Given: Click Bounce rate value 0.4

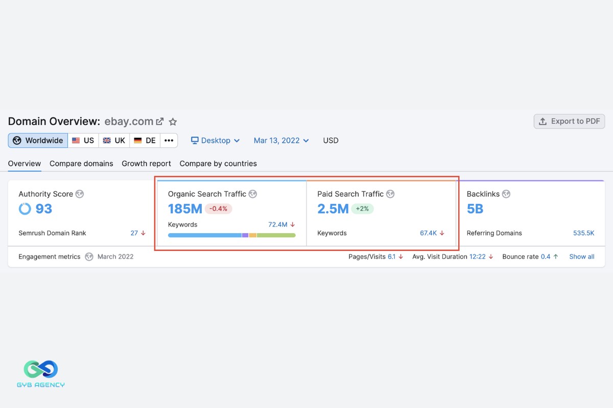Looking at the screenshot, I should pos(546,257).
